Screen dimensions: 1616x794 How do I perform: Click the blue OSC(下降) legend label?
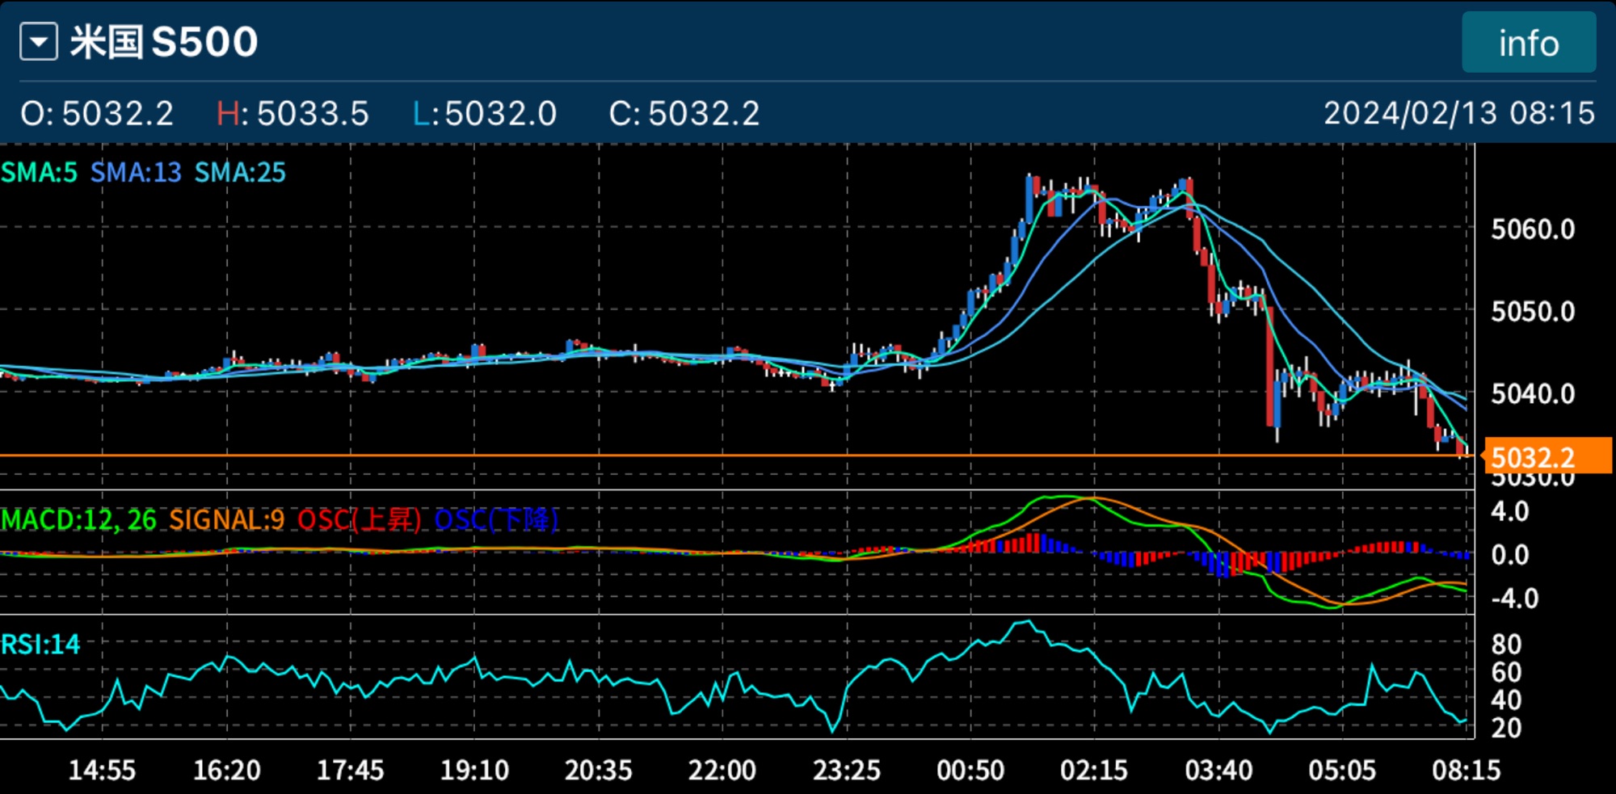pos(496,519)
